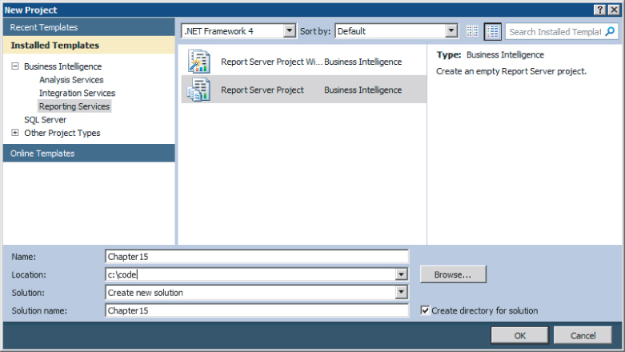This screenshot has width=625, height=352.
Task: Open the Solution dropdown arrow
Action: 402,292
